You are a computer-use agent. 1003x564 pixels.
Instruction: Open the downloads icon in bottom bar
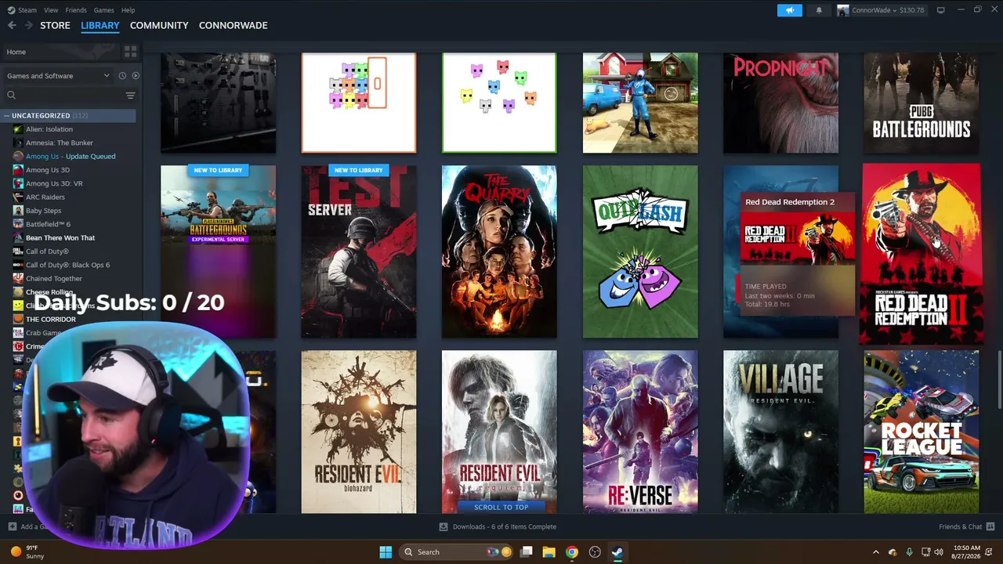point(444,527)
